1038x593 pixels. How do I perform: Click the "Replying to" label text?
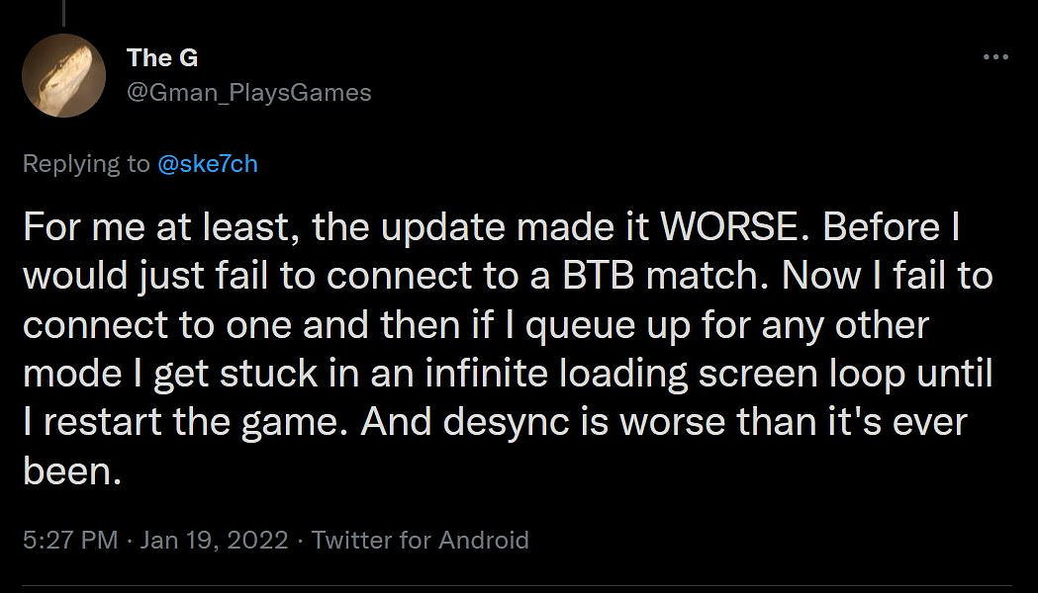(86, 164)
